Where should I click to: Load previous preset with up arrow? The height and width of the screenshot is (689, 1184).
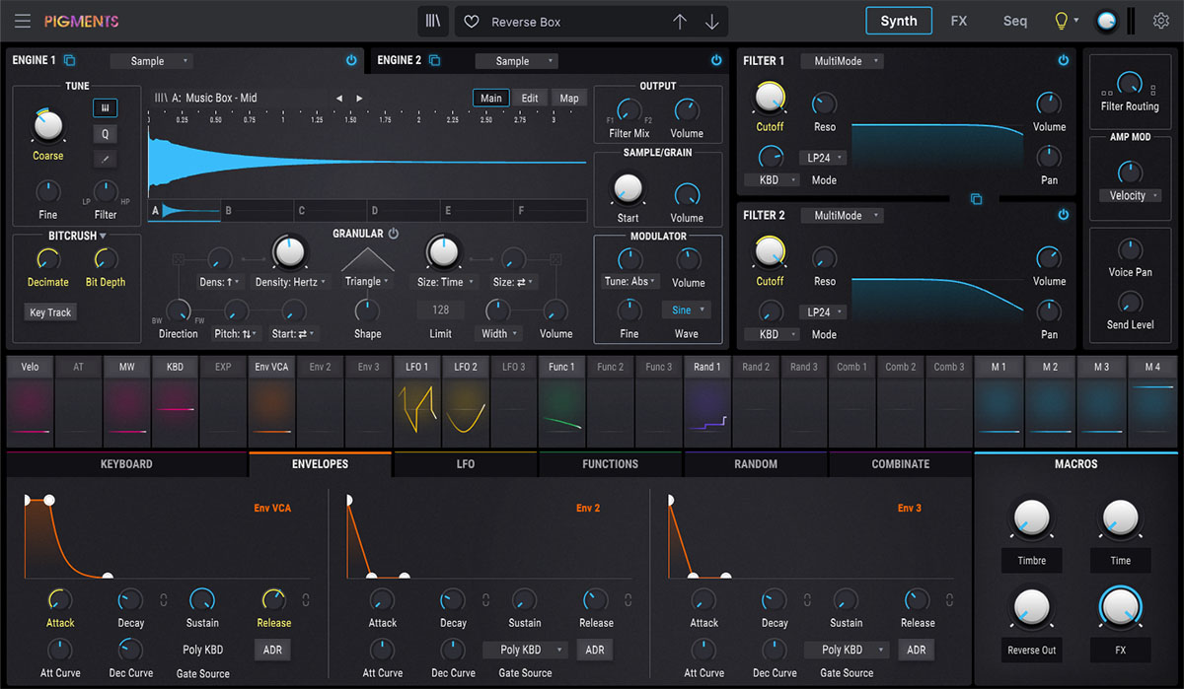680,22
